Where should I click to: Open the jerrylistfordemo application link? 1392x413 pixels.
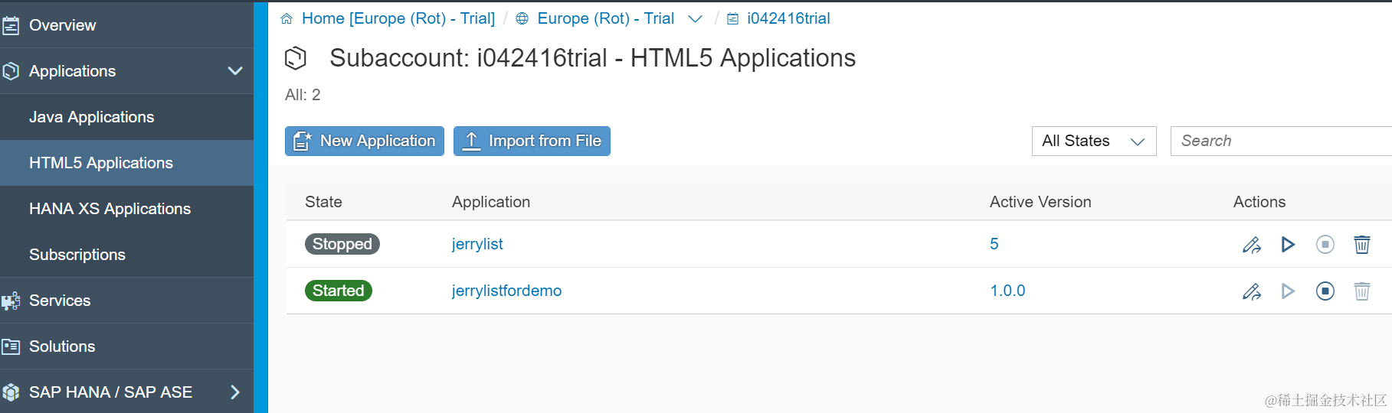tap(506, 291)
